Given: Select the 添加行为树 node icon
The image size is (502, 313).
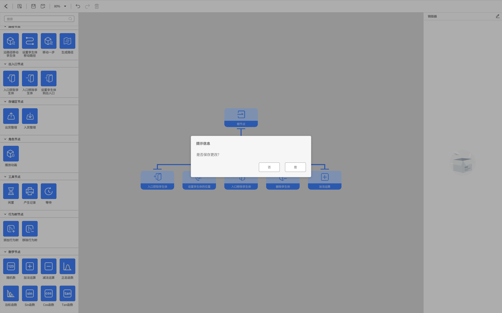Looking at the screenshot, I should (11, 229).
